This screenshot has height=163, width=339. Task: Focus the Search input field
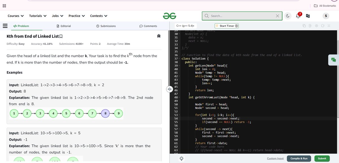coord(242,16)
